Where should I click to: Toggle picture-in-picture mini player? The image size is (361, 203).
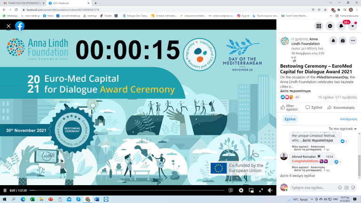(x=251, y=190)
